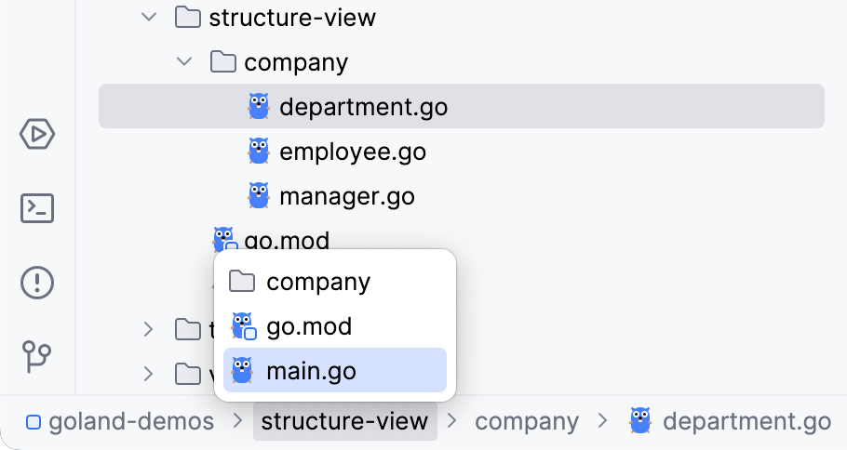Collapse the company folder in tree

tap(184, 62)
